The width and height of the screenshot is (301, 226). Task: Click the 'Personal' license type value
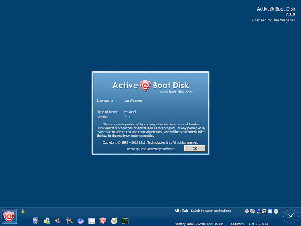coord(130,112)
